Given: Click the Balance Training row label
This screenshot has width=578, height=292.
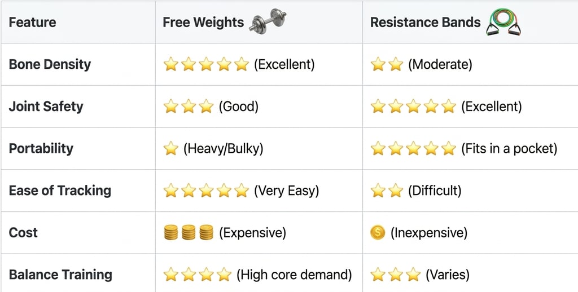Looking at the screenshot, I should click(x=60, y=275).
